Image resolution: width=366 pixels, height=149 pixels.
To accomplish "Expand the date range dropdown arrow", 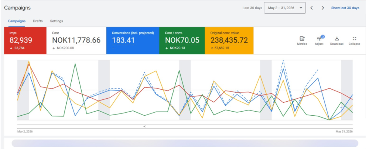I will 301,8.
